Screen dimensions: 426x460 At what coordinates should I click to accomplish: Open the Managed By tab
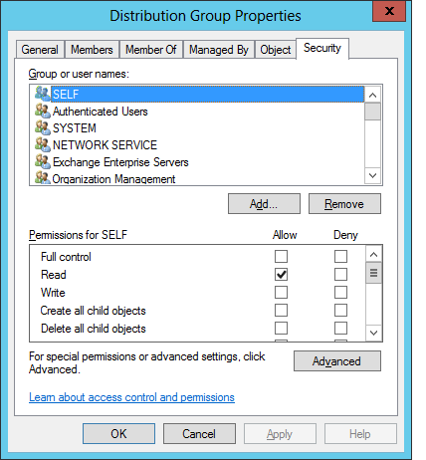click(219, 50)
